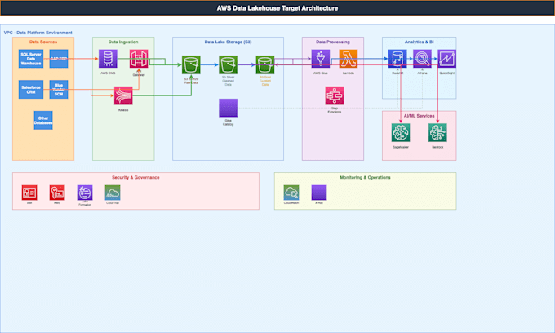Click the Security & Governance heading
The width and height of the screenshot is (555, 333).
coord(135,177)
